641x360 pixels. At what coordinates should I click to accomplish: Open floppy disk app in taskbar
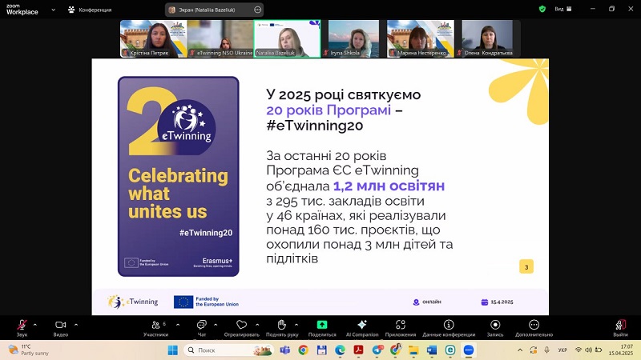click(322, 350)
